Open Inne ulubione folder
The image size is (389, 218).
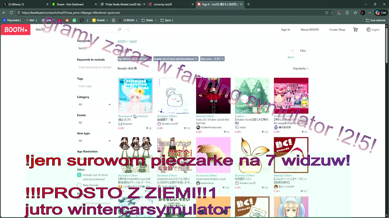[376, 20]
